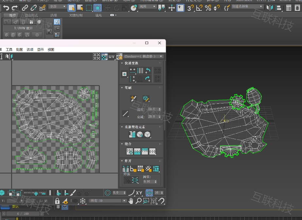
Task: Click rotate 90 degrees clockwise icon
Action: pos(148,79)
